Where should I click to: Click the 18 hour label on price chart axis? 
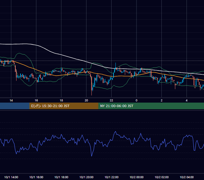(61, 100)
